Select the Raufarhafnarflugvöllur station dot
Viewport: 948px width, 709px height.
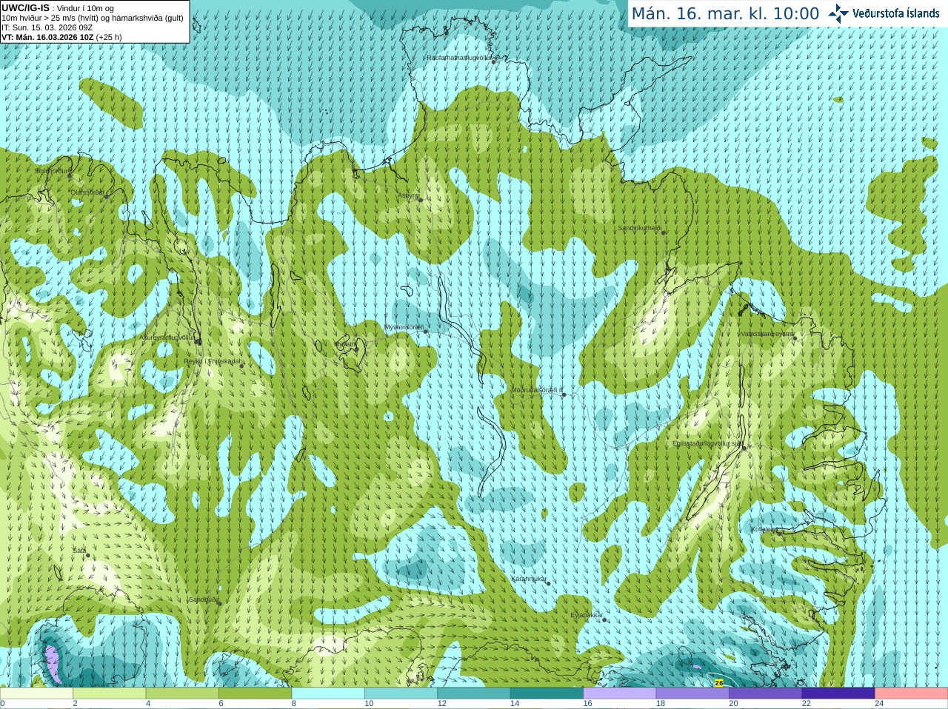point(493,61)
